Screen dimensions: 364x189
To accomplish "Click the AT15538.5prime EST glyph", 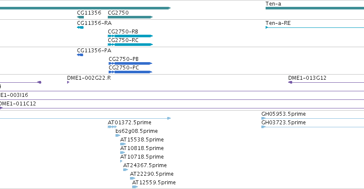I will pos(123,144).
